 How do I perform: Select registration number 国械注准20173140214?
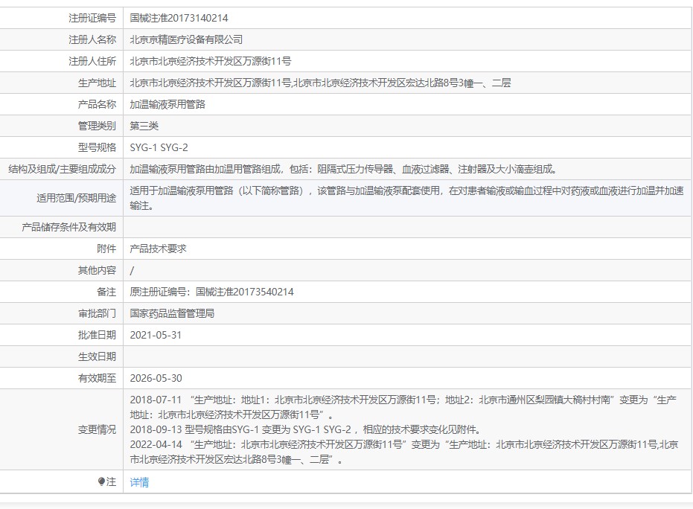pos(179,18)
